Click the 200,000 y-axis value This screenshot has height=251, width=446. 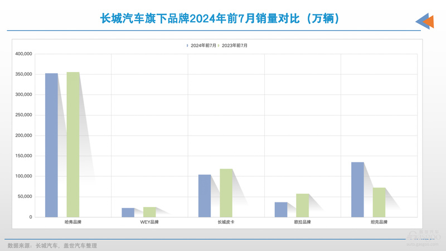23,136
